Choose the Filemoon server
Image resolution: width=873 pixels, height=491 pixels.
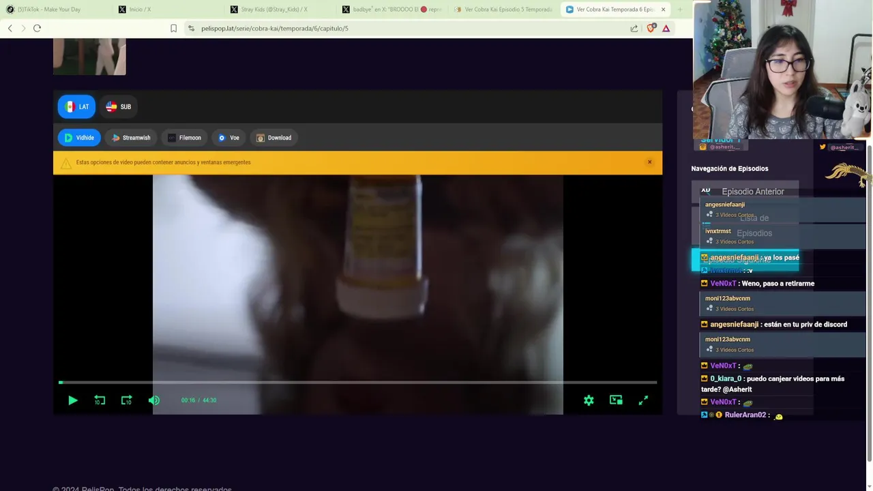(184, 138)
